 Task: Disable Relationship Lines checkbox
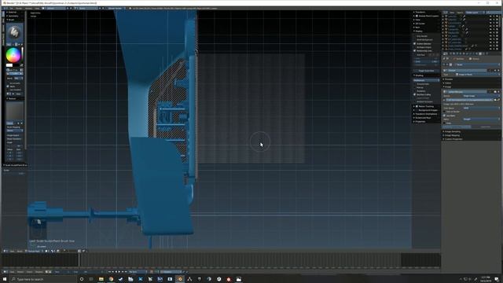pos(414,50)
